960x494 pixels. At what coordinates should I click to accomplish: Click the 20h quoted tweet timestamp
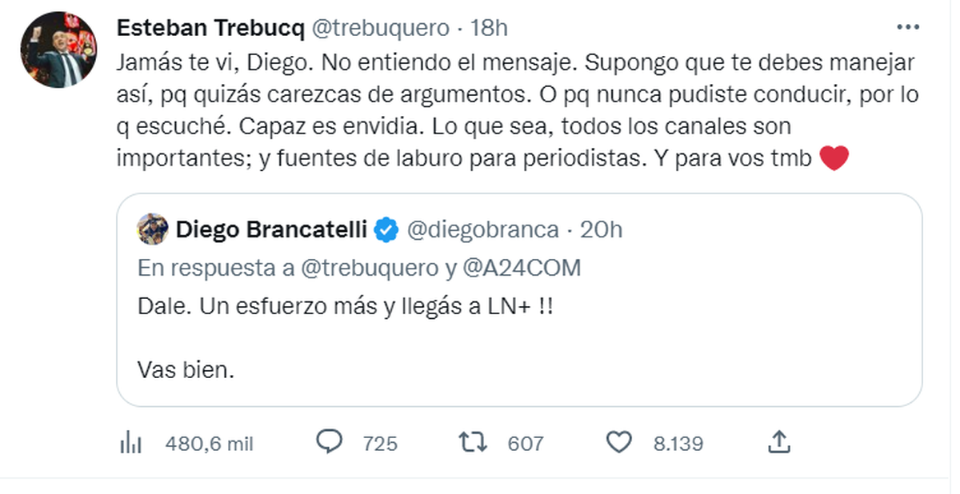tap(601, 230)
